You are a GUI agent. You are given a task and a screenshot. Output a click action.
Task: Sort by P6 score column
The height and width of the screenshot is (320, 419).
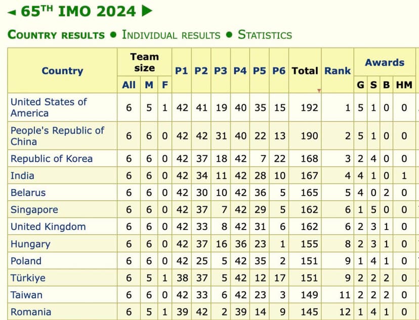point(279,71)
